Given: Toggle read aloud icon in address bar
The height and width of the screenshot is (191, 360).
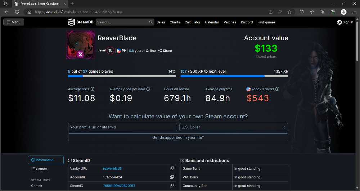Looking at the screenshot, I should (x=280, y=12).
